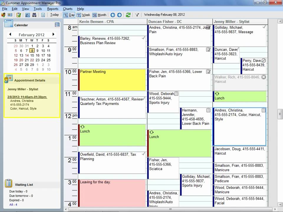Switch to Week view
Image resolution: width=283 pixels, height=212 pixels.
[83, 15]
